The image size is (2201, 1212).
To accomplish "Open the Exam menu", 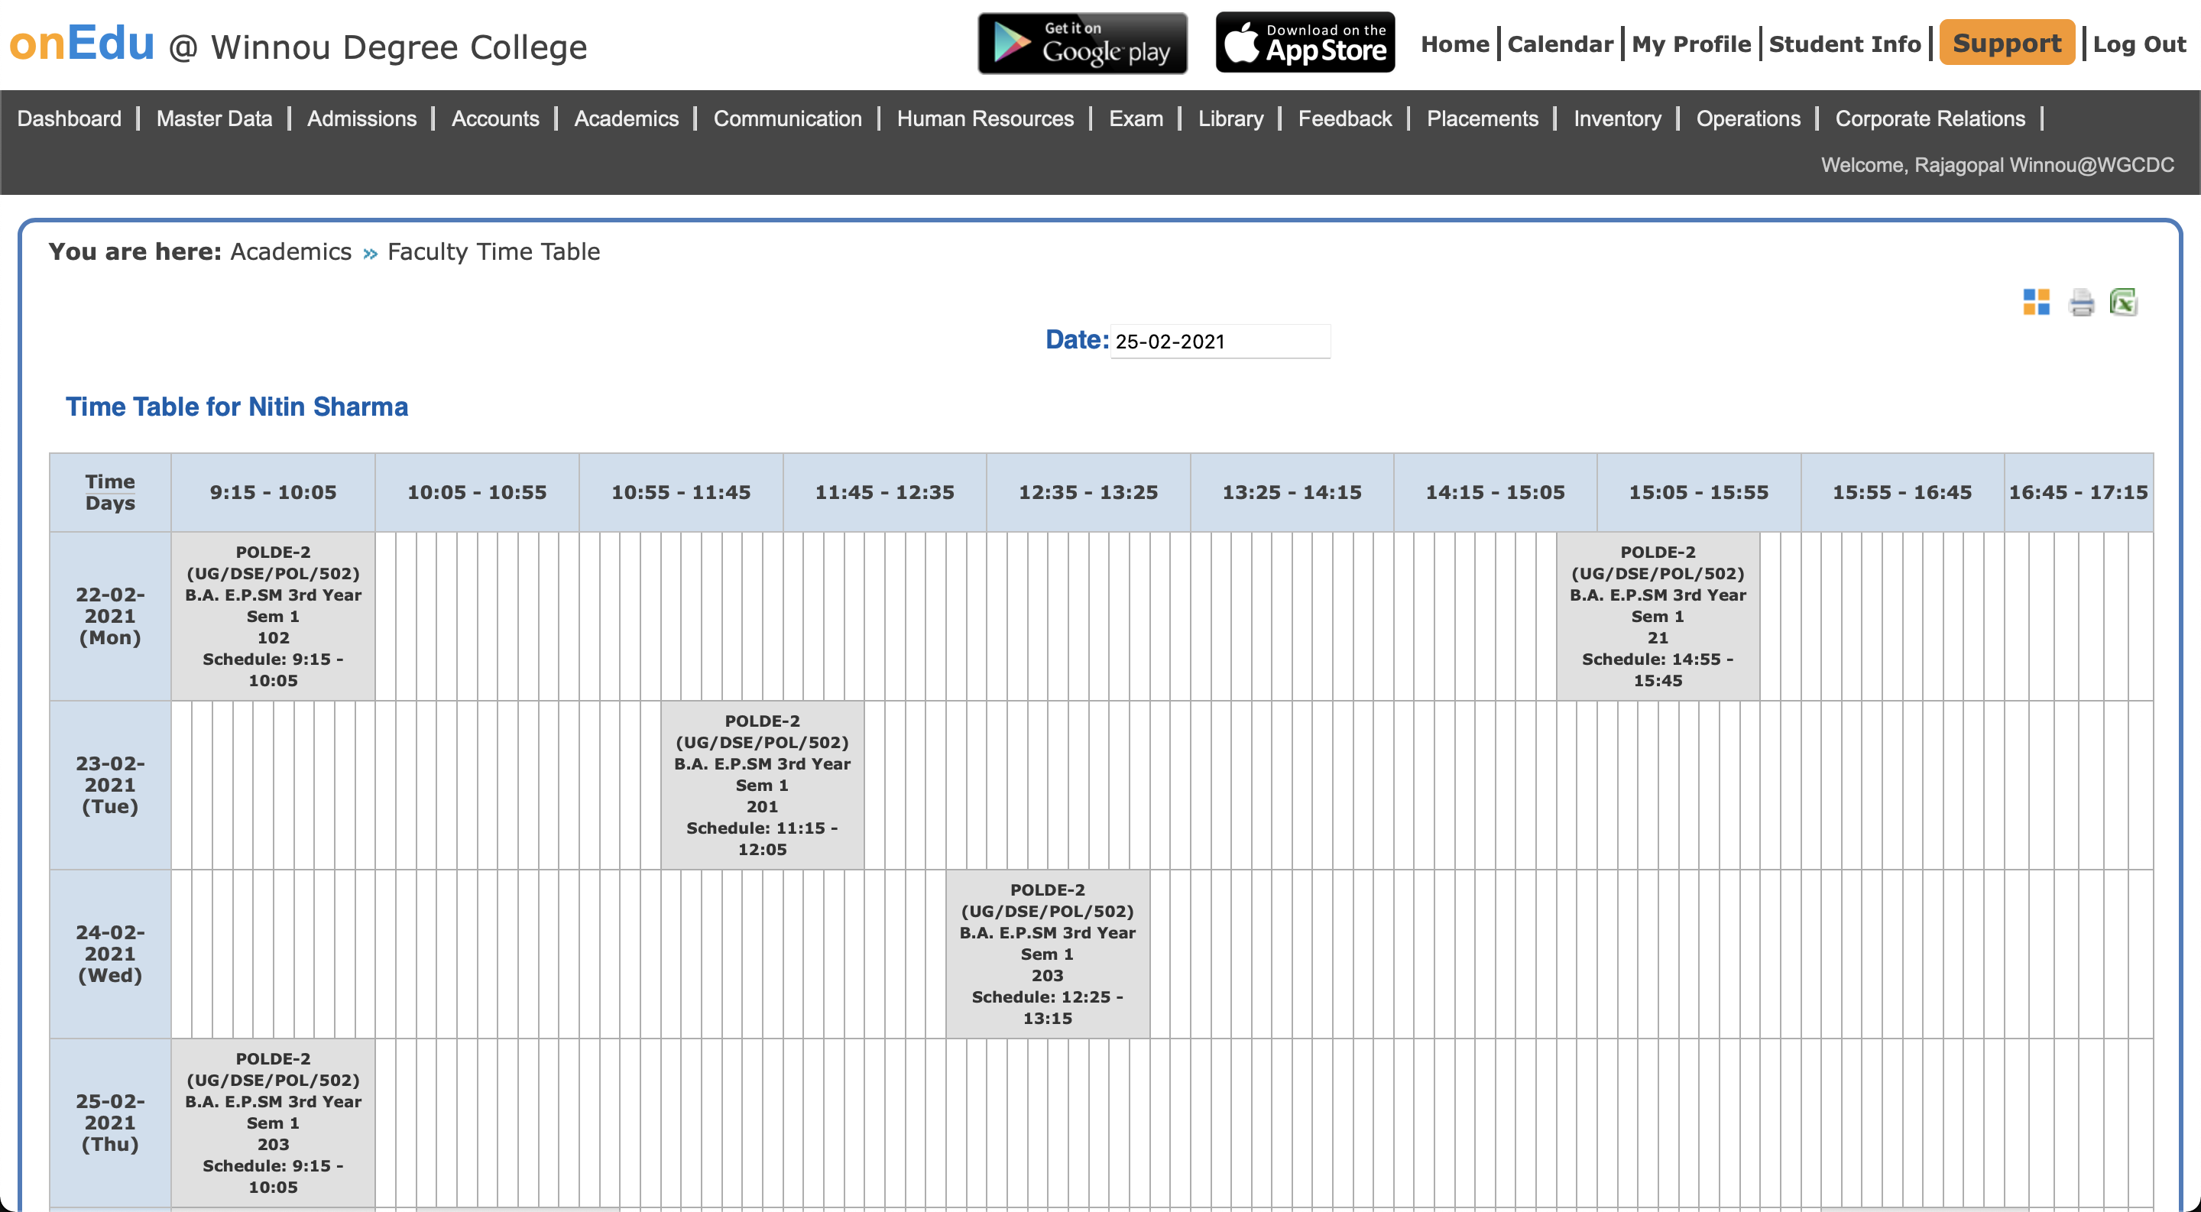I will 1136,118.
